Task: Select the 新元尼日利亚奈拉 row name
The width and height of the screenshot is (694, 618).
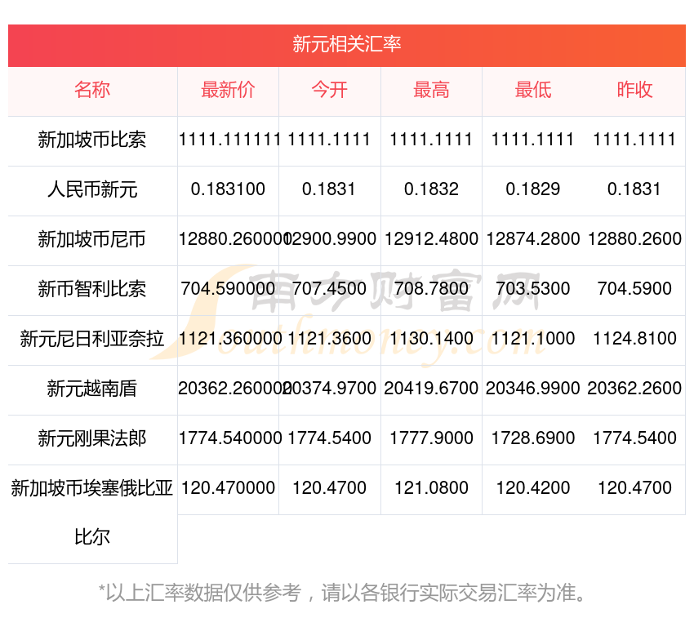Action: [x=92, y=339]
